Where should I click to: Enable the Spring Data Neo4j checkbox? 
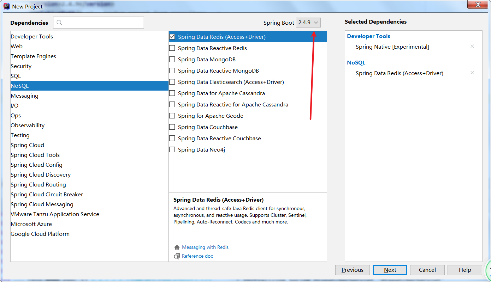tap(172, 149)
